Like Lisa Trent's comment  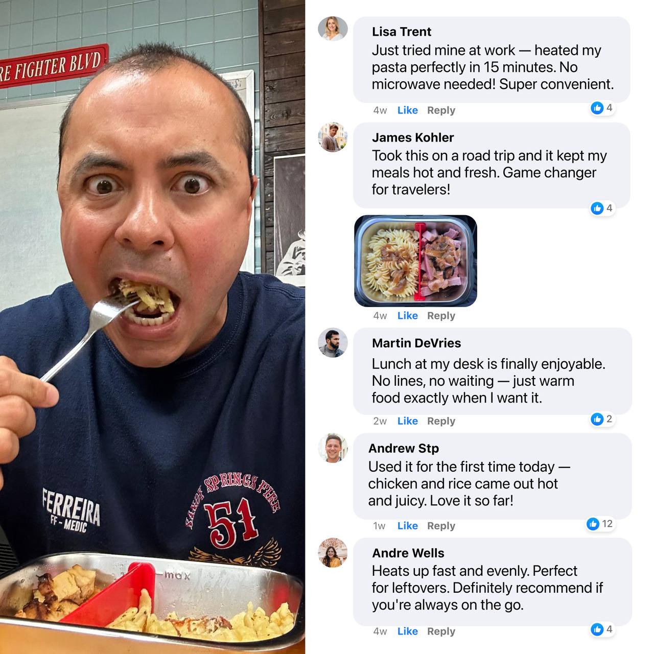pyautogui.click(x=407, y=110)
